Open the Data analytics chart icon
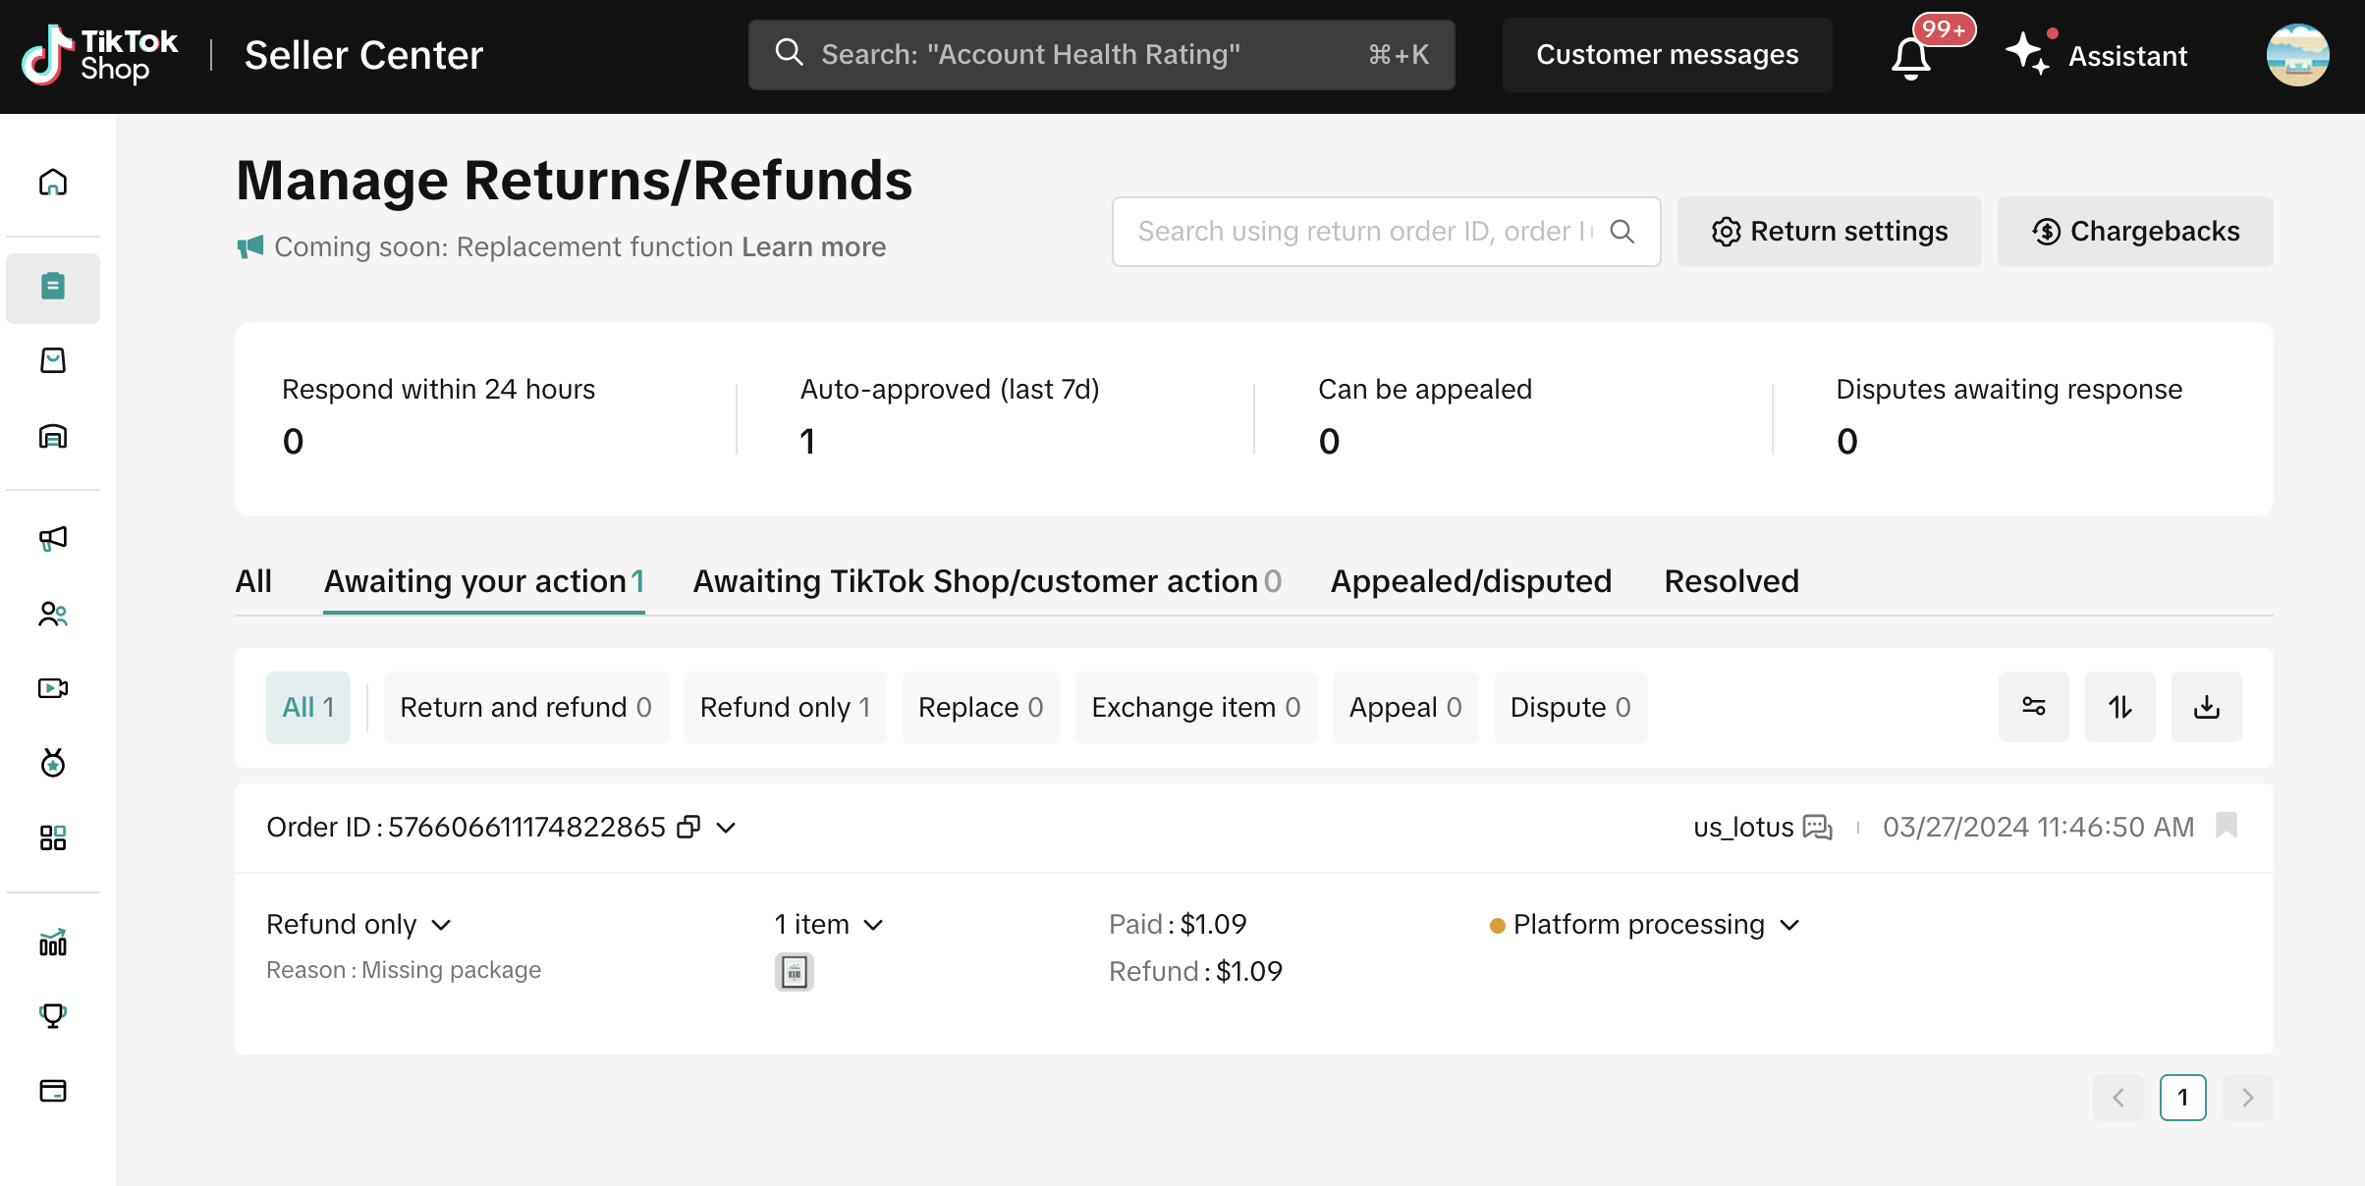 coord(53,943)
